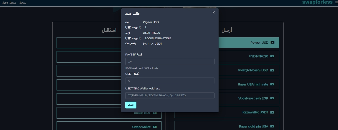Click the أرسل send heading
338x130 pixels.
[x=227, y=30]
